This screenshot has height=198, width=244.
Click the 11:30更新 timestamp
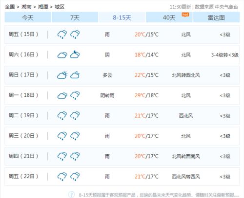point(180,7)
